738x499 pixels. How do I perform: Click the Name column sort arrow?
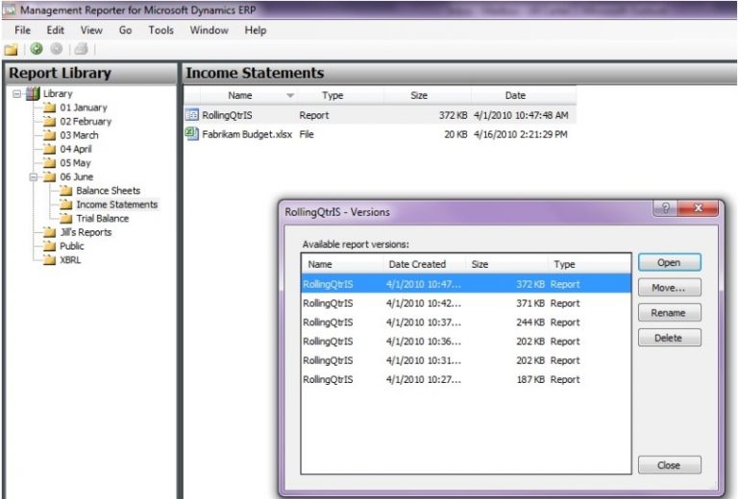(290, 96)
